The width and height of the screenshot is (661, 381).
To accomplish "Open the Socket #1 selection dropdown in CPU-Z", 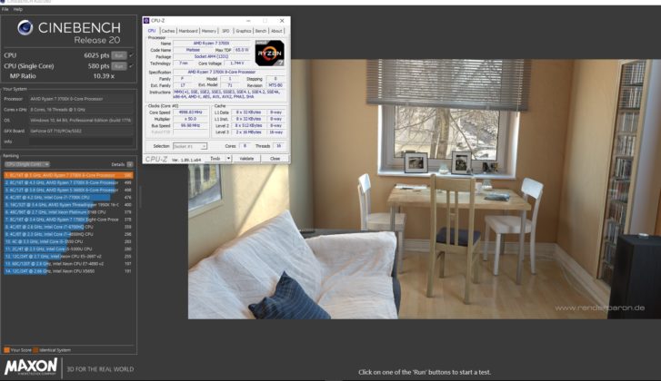I will click(190, 146).
